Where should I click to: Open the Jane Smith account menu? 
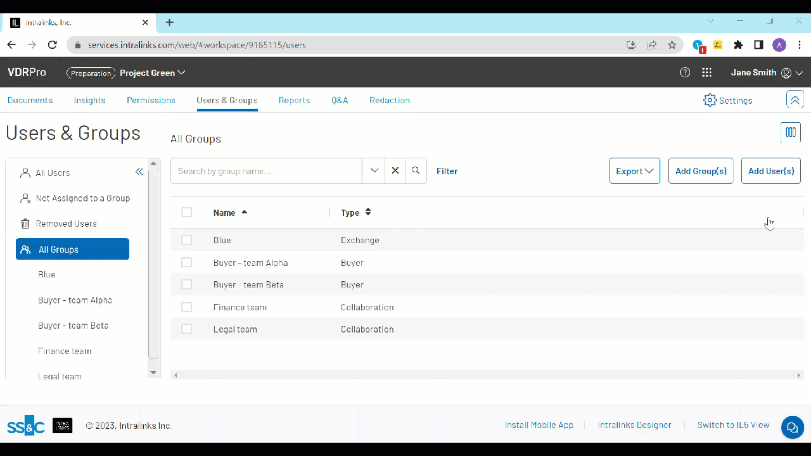767,72
